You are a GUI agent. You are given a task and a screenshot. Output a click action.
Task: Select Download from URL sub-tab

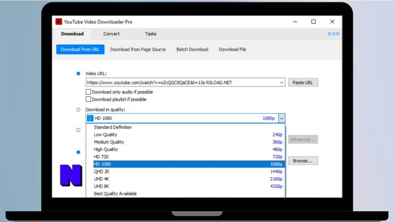80,49
